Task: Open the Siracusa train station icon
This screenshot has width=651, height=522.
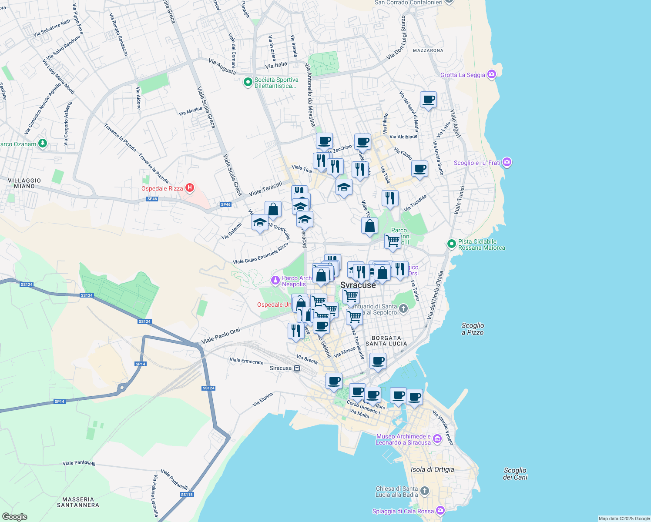Action: click(297, 368)
